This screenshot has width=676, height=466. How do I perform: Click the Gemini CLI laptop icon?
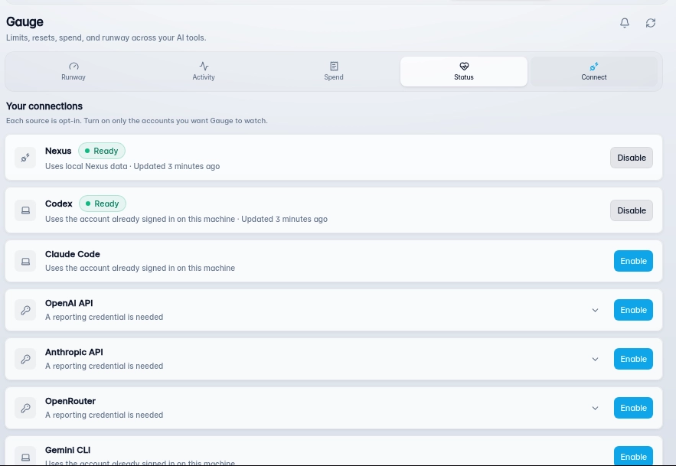point(25,456)
